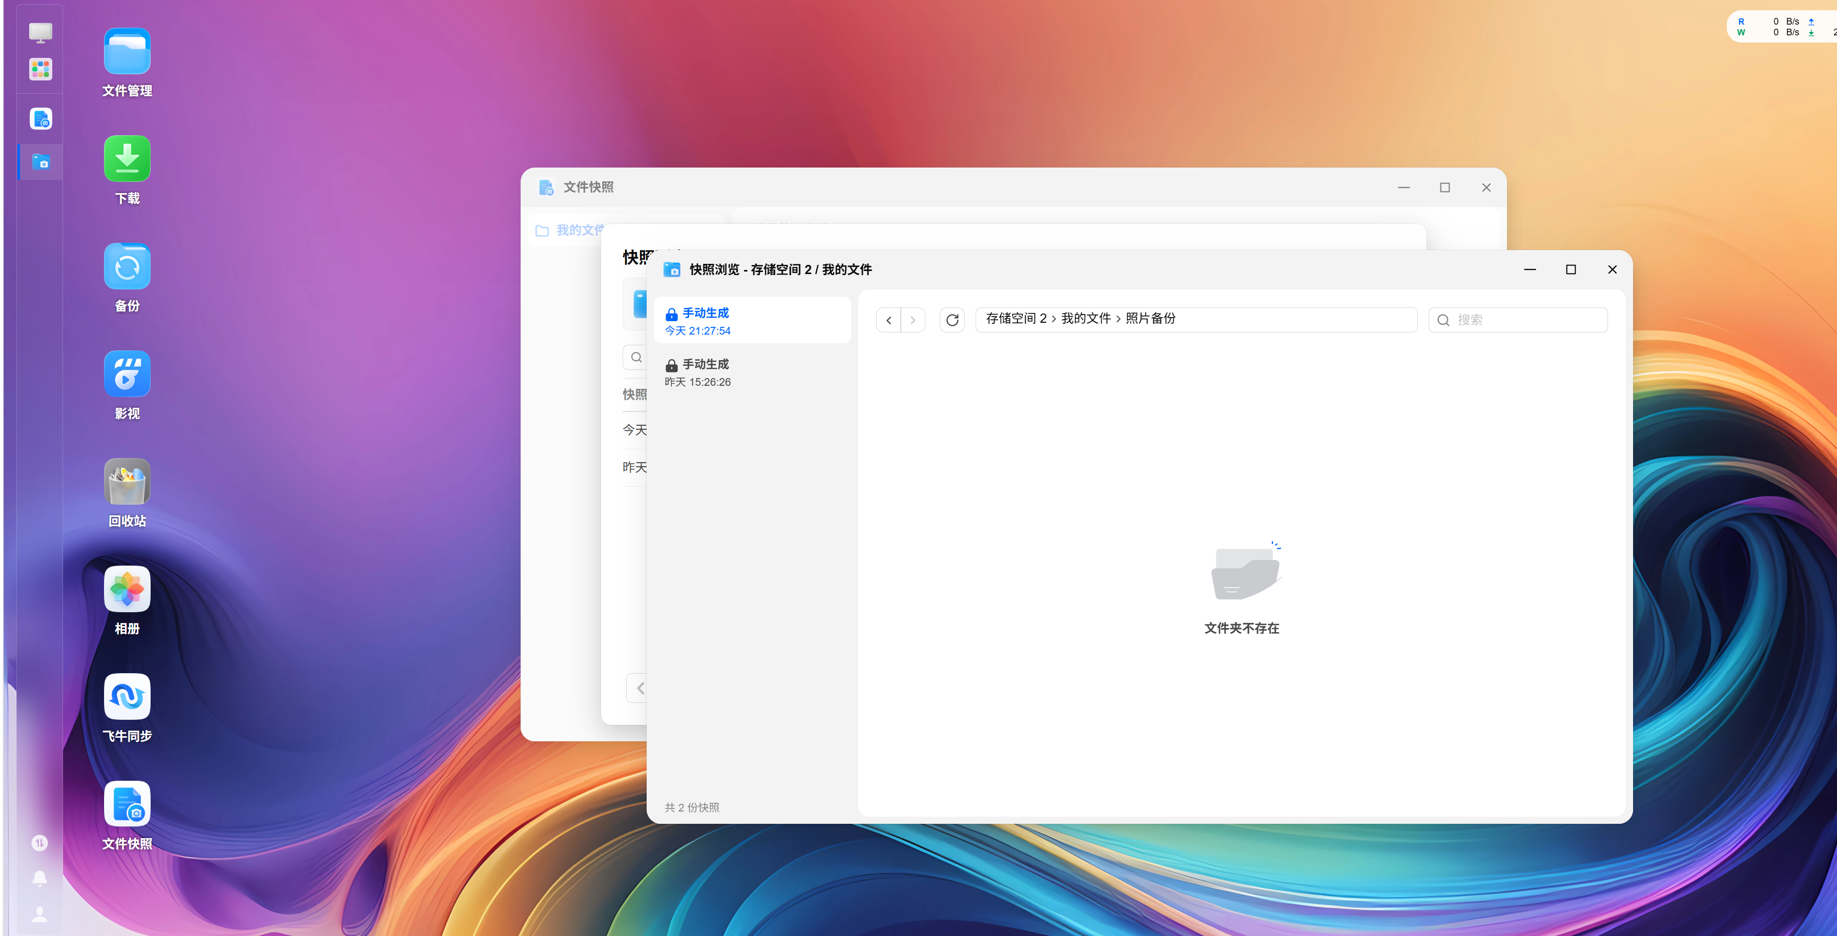Viewport: 1837px width, 936px height.
Task: Minimize the 文件快照 window
Action: [x=1403, y=188]
